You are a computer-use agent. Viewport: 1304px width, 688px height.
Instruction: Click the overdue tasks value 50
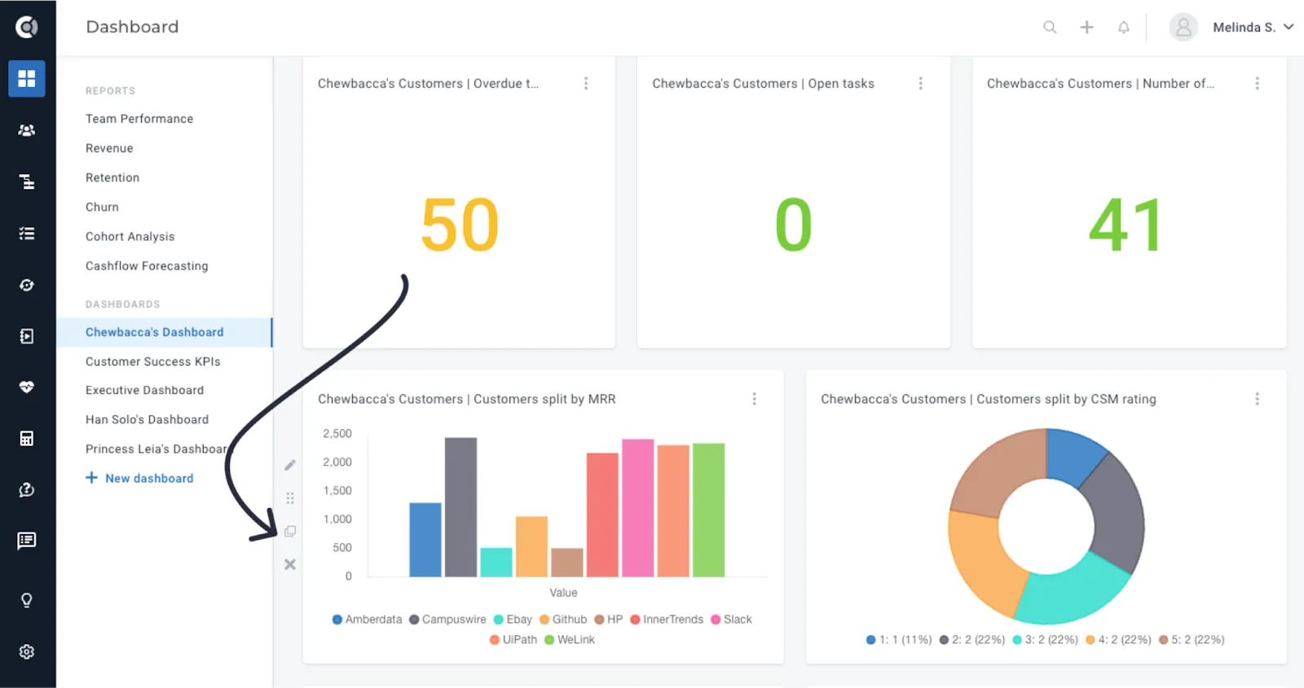tap(460, 226)
